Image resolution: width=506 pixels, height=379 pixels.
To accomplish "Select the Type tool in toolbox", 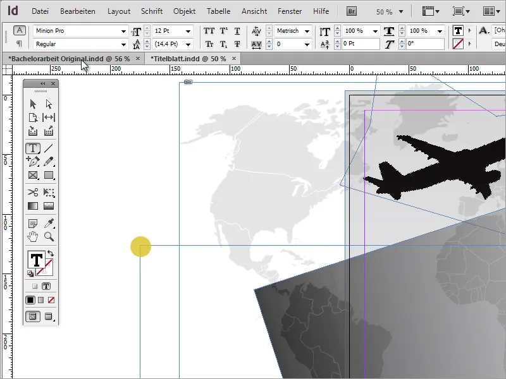I will (33, 148).
